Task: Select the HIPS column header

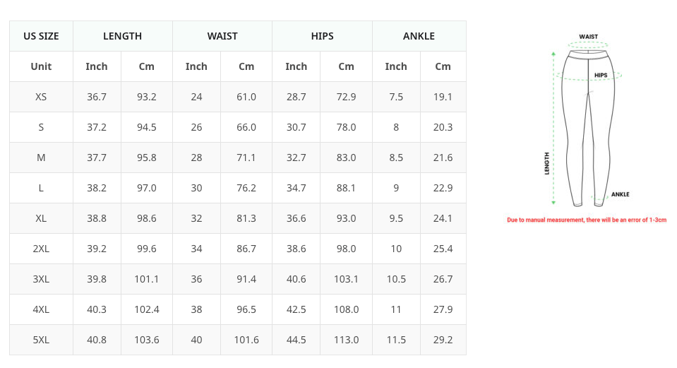Action: (322, 36)
